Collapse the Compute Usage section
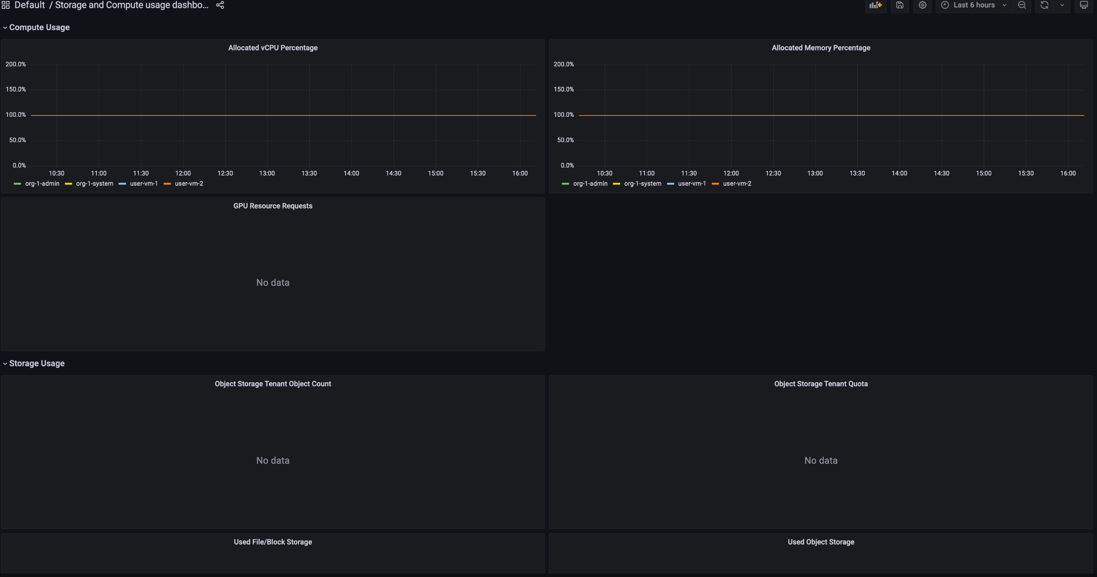Image resolution: width=1097 pixels, height=577 pixels. tap(5, 27)
